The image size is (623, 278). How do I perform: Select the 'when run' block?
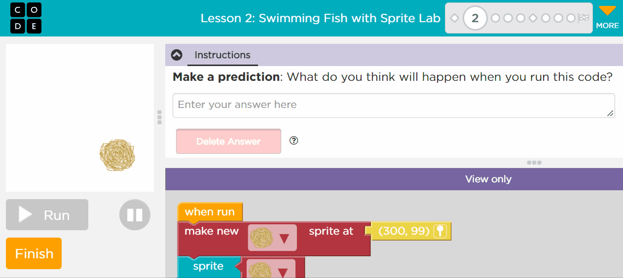click(x=210, y=212)
